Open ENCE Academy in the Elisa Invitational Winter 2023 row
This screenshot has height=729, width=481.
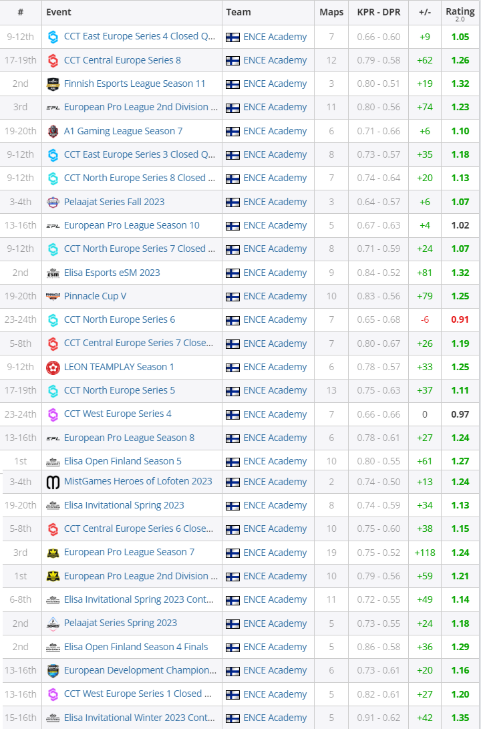275,718
